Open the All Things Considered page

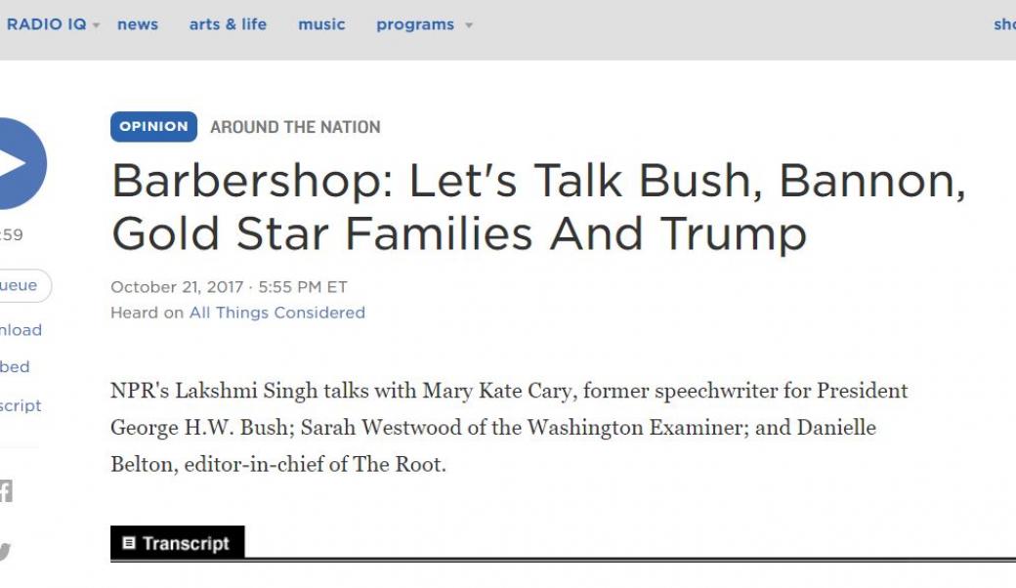click(275, 312)
